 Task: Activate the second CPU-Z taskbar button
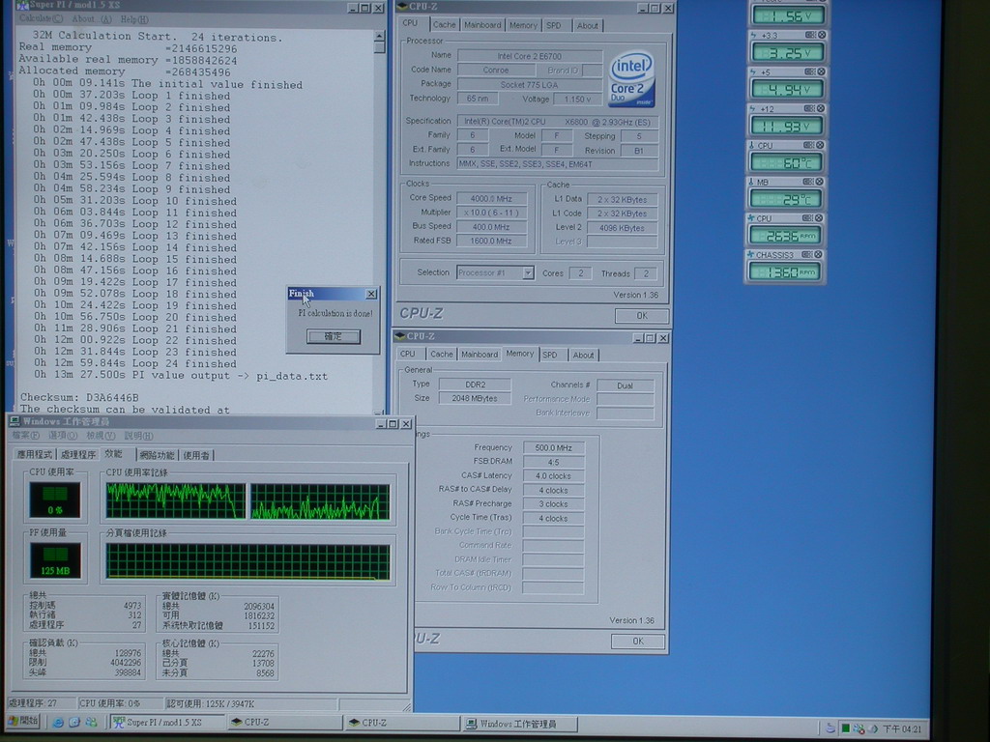(x=403, y=723)
